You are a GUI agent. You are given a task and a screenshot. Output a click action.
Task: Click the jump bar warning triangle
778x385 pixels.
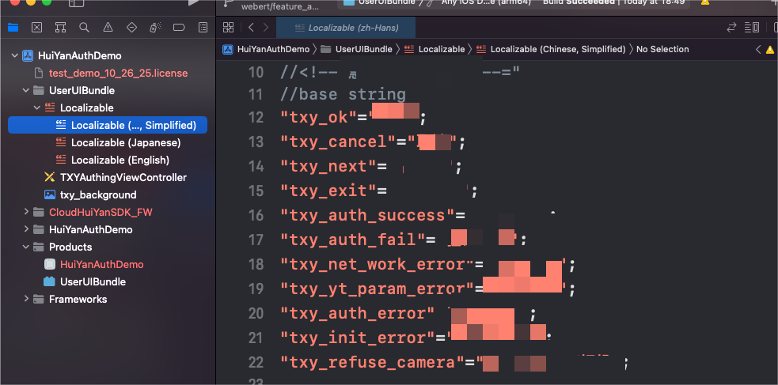(x=770, y=50)
